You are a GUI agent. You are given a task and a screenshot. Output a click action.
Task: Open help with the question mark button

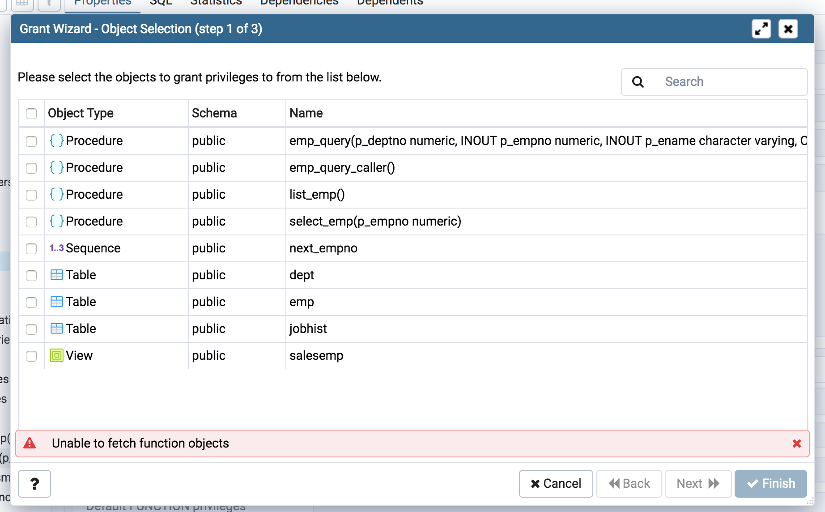tap(34, 484)
